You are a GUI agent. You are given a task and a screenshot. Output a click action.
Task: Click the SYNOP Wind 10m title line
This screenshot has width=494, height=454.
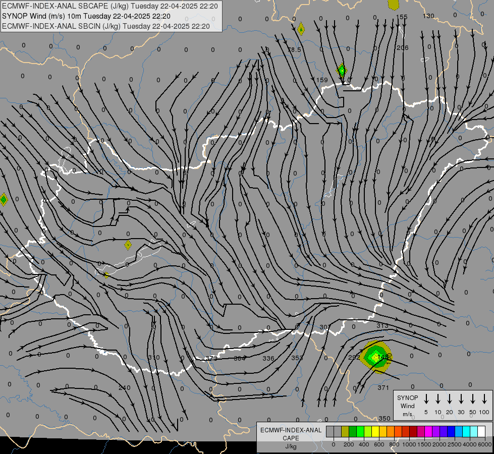tap(86, 16)
